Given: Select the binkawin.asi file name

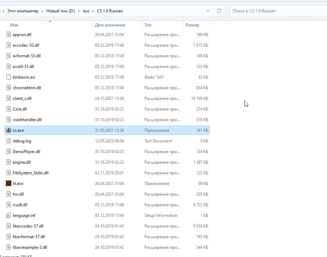Looking at the screenshot, I should pyautogui.click(x=24, y=77).
